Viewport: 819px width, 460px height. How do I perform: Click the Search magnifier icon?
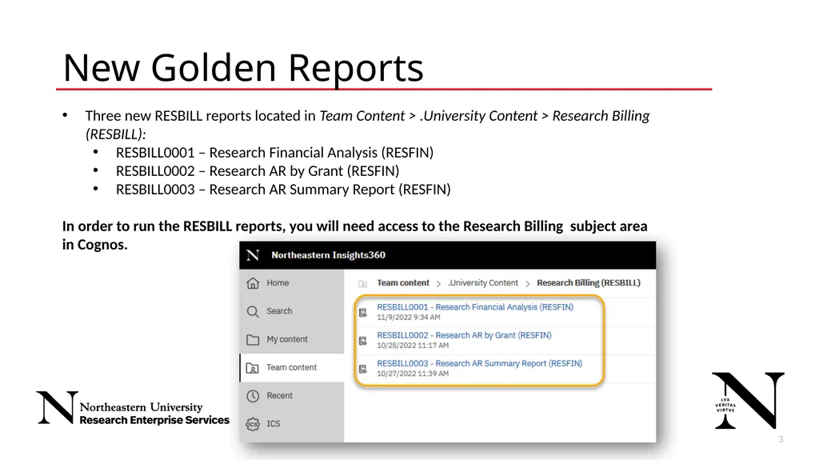click(253, 311)
